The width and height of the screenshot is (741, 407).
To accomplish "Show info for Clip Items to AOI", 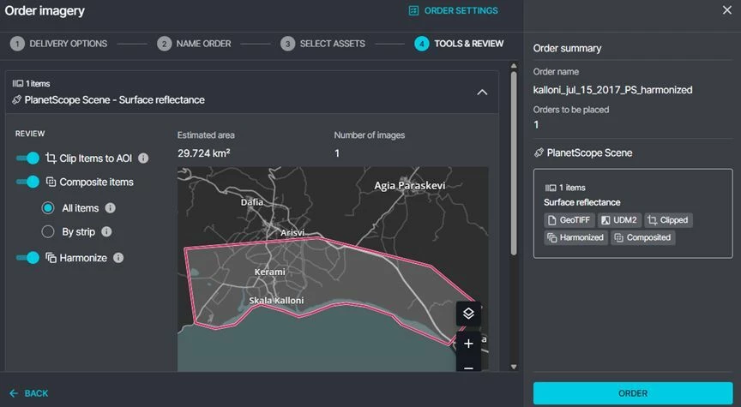I will 143,159.
